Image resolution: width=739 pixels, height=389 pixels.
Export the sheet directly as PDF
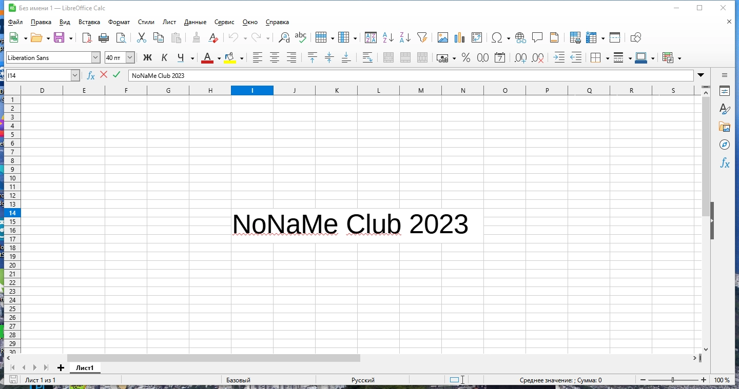click(x=87, y=37)
